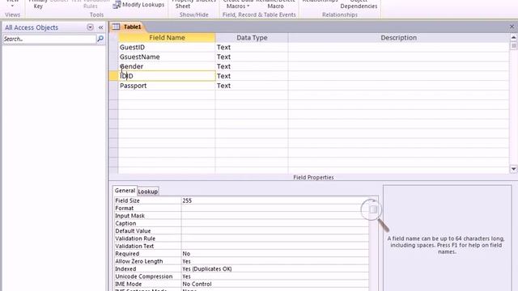This screenshot has height=291, width=518.
Task: Close the Table1 design window
Action: coord(512,27)
